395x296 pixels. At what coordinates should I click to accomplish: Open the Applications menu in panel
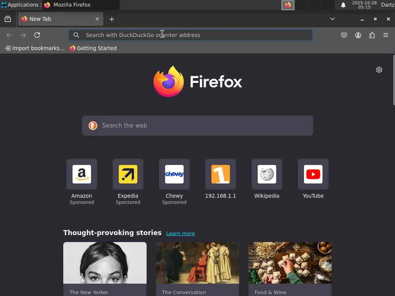point(21,5)
